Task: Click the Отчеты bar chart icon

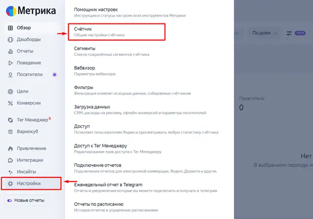Action: click(x=10, y=51)
